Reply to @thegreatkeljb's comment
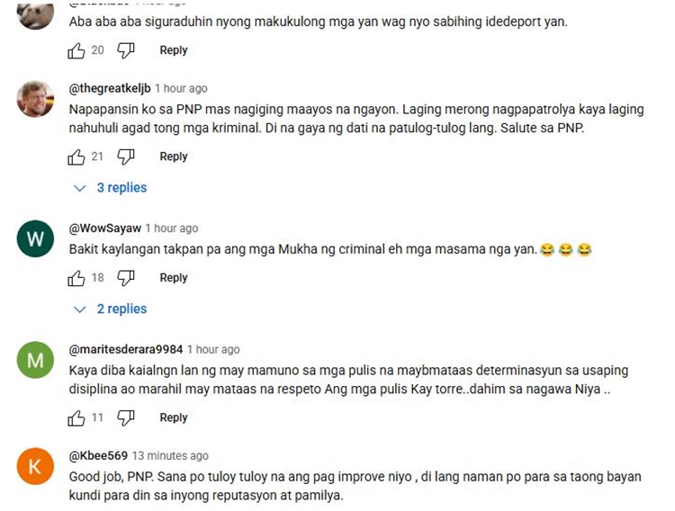Screen dimensions: 675x511 tap(174, 157)
